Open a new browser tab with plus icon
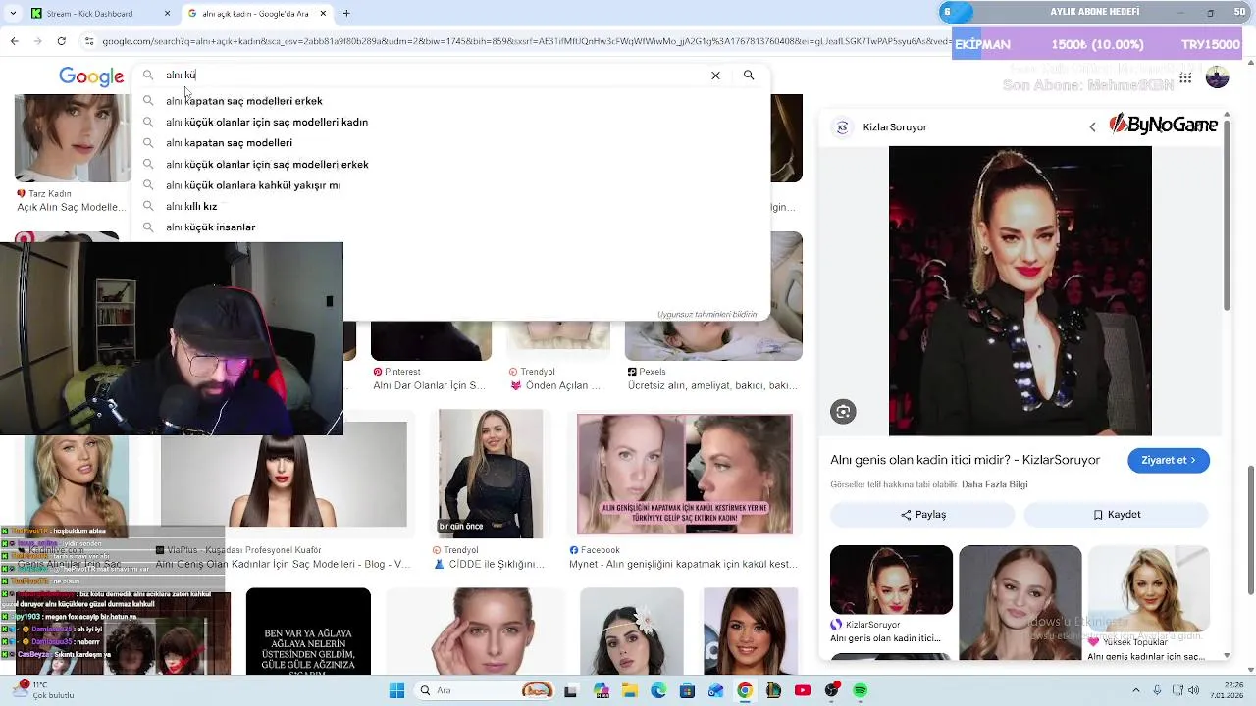The height and width of the screenshot is (706, 1256). (346, 13)
